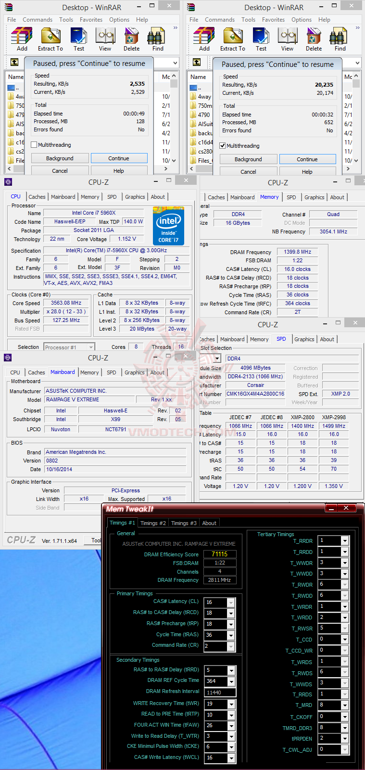Open the Graphics tab in CPU-Z Memory window
Viewport: 365px width, 770px height.
tap(314, 197)
